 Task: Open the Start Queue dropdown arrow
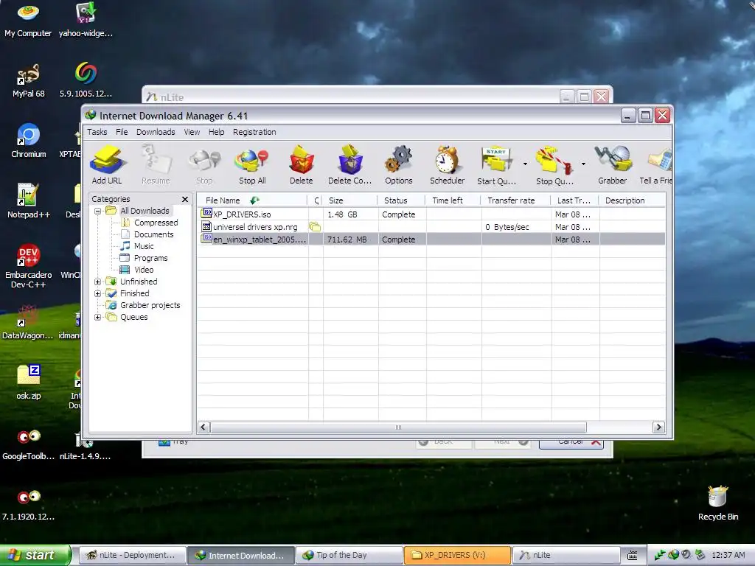point(525,164)
